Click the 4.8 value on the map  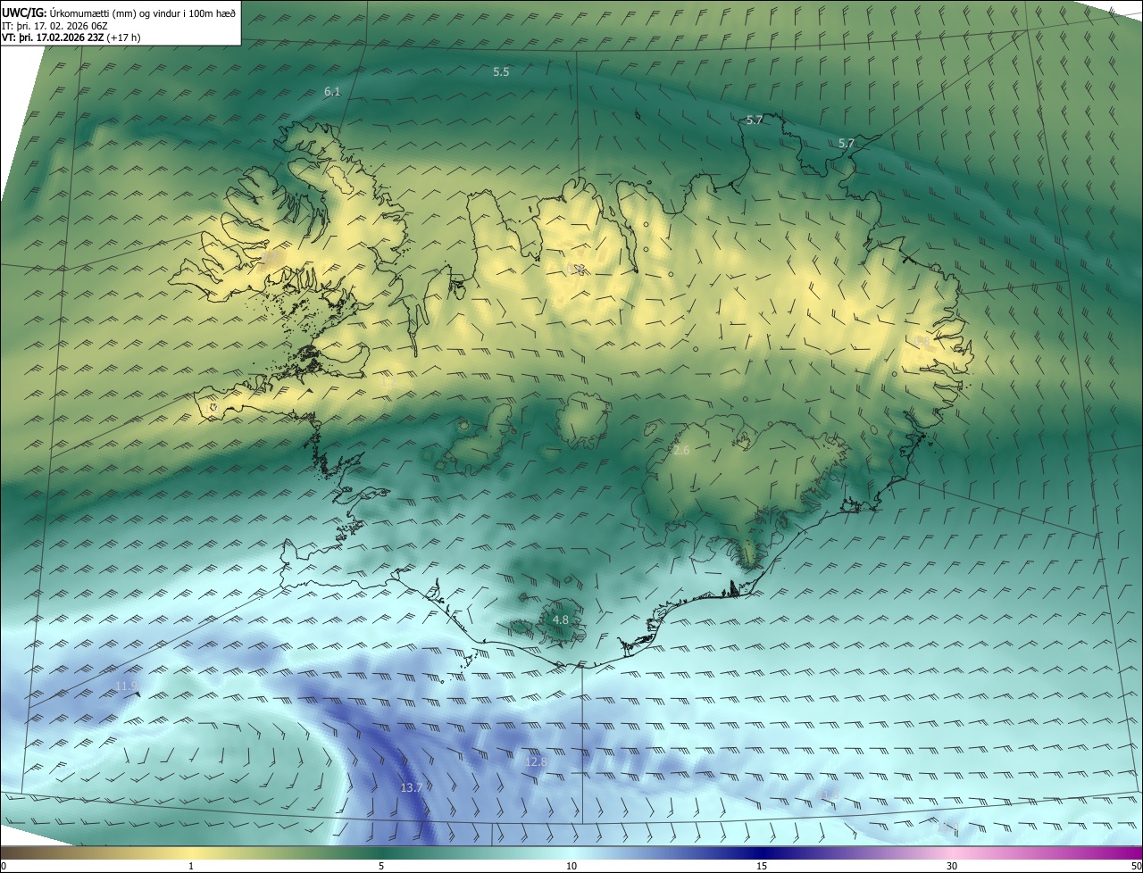[561, 619]
